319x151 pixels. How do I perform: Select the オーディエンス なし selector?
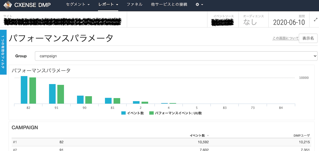[254, 20]
